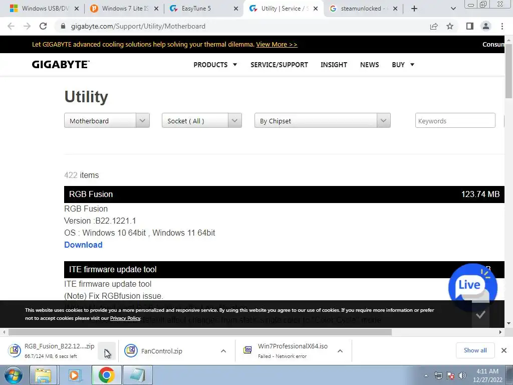Click the ITE firmware update tool header
The image size is (513, 385).
284,269
